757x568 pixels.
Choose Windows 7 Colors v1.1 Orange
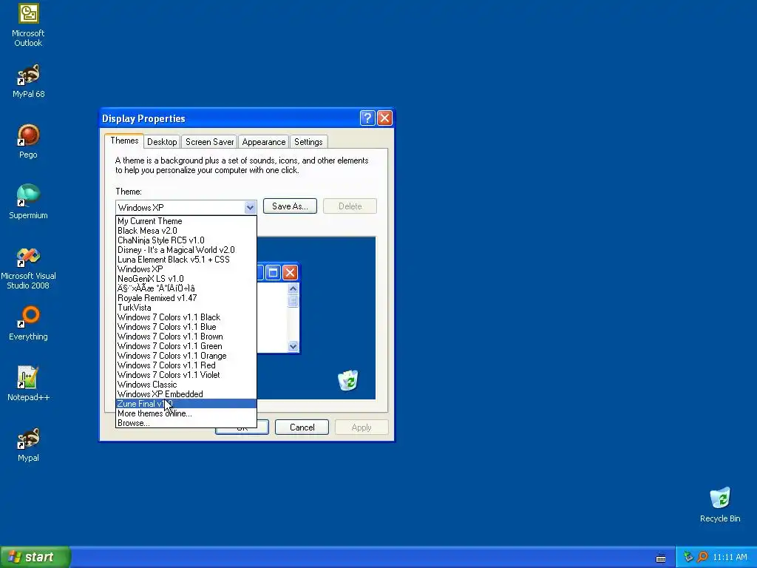186,356
